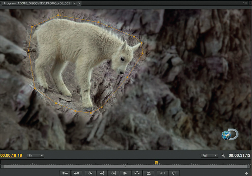This screenshot has height=176, width=252.
Task: Open the wrench Settings menu
Action: pos(223,156)
